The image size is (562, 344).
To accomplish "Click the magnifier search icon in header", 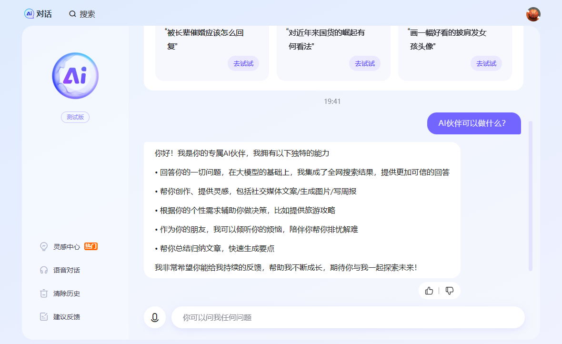I will click(x=72, y=14).
